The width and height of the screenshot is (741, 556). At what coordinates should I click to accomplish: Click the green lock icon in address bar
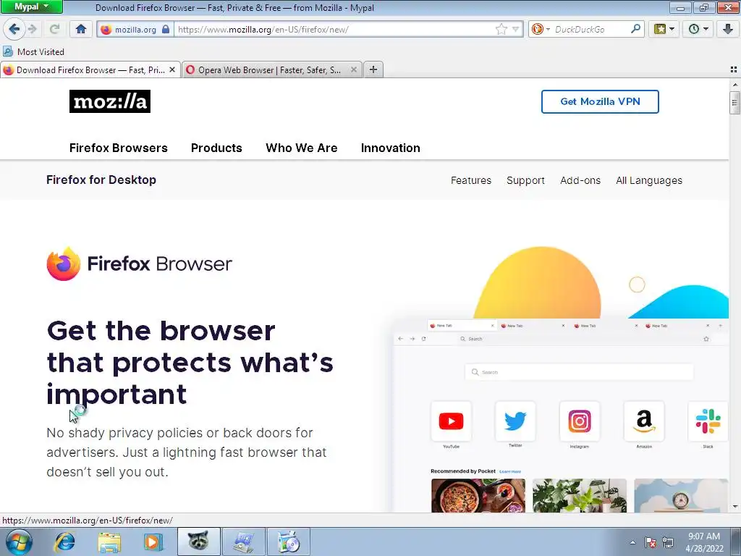click(x=166, y=29)
